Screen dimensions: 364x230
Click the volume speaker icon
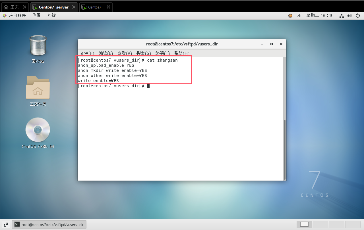coord(349,16)
